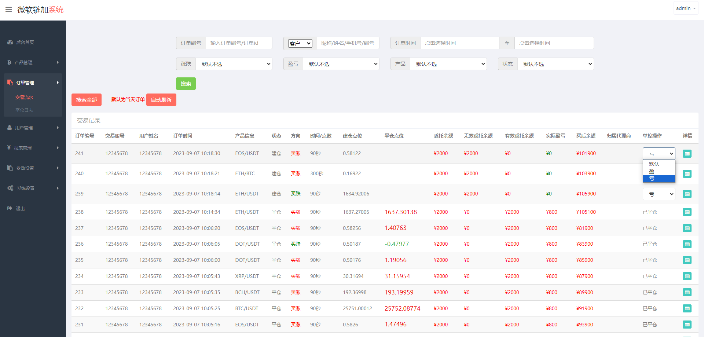
Task: Open the details icon for order 241
Action: click(x=687, y=153)
